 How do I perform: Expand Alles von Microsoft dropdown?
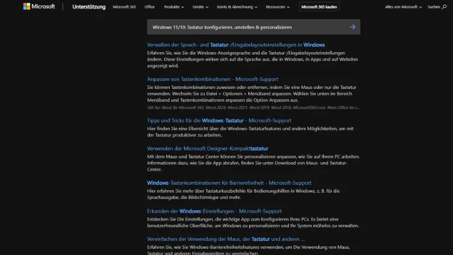[403, 7]
